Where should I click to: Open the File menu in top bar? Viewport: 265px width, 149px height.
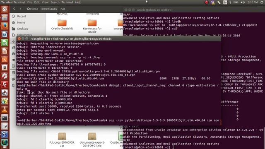[x=29, y=2]
